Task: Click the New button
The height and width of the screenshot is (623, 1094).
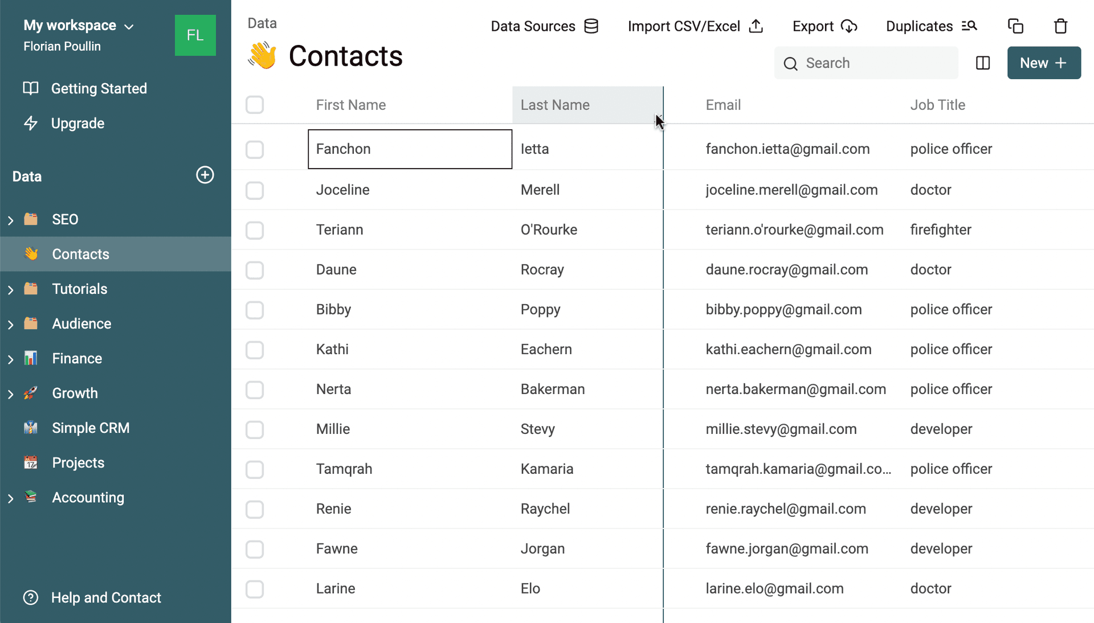Action: tap(1043, 63)
